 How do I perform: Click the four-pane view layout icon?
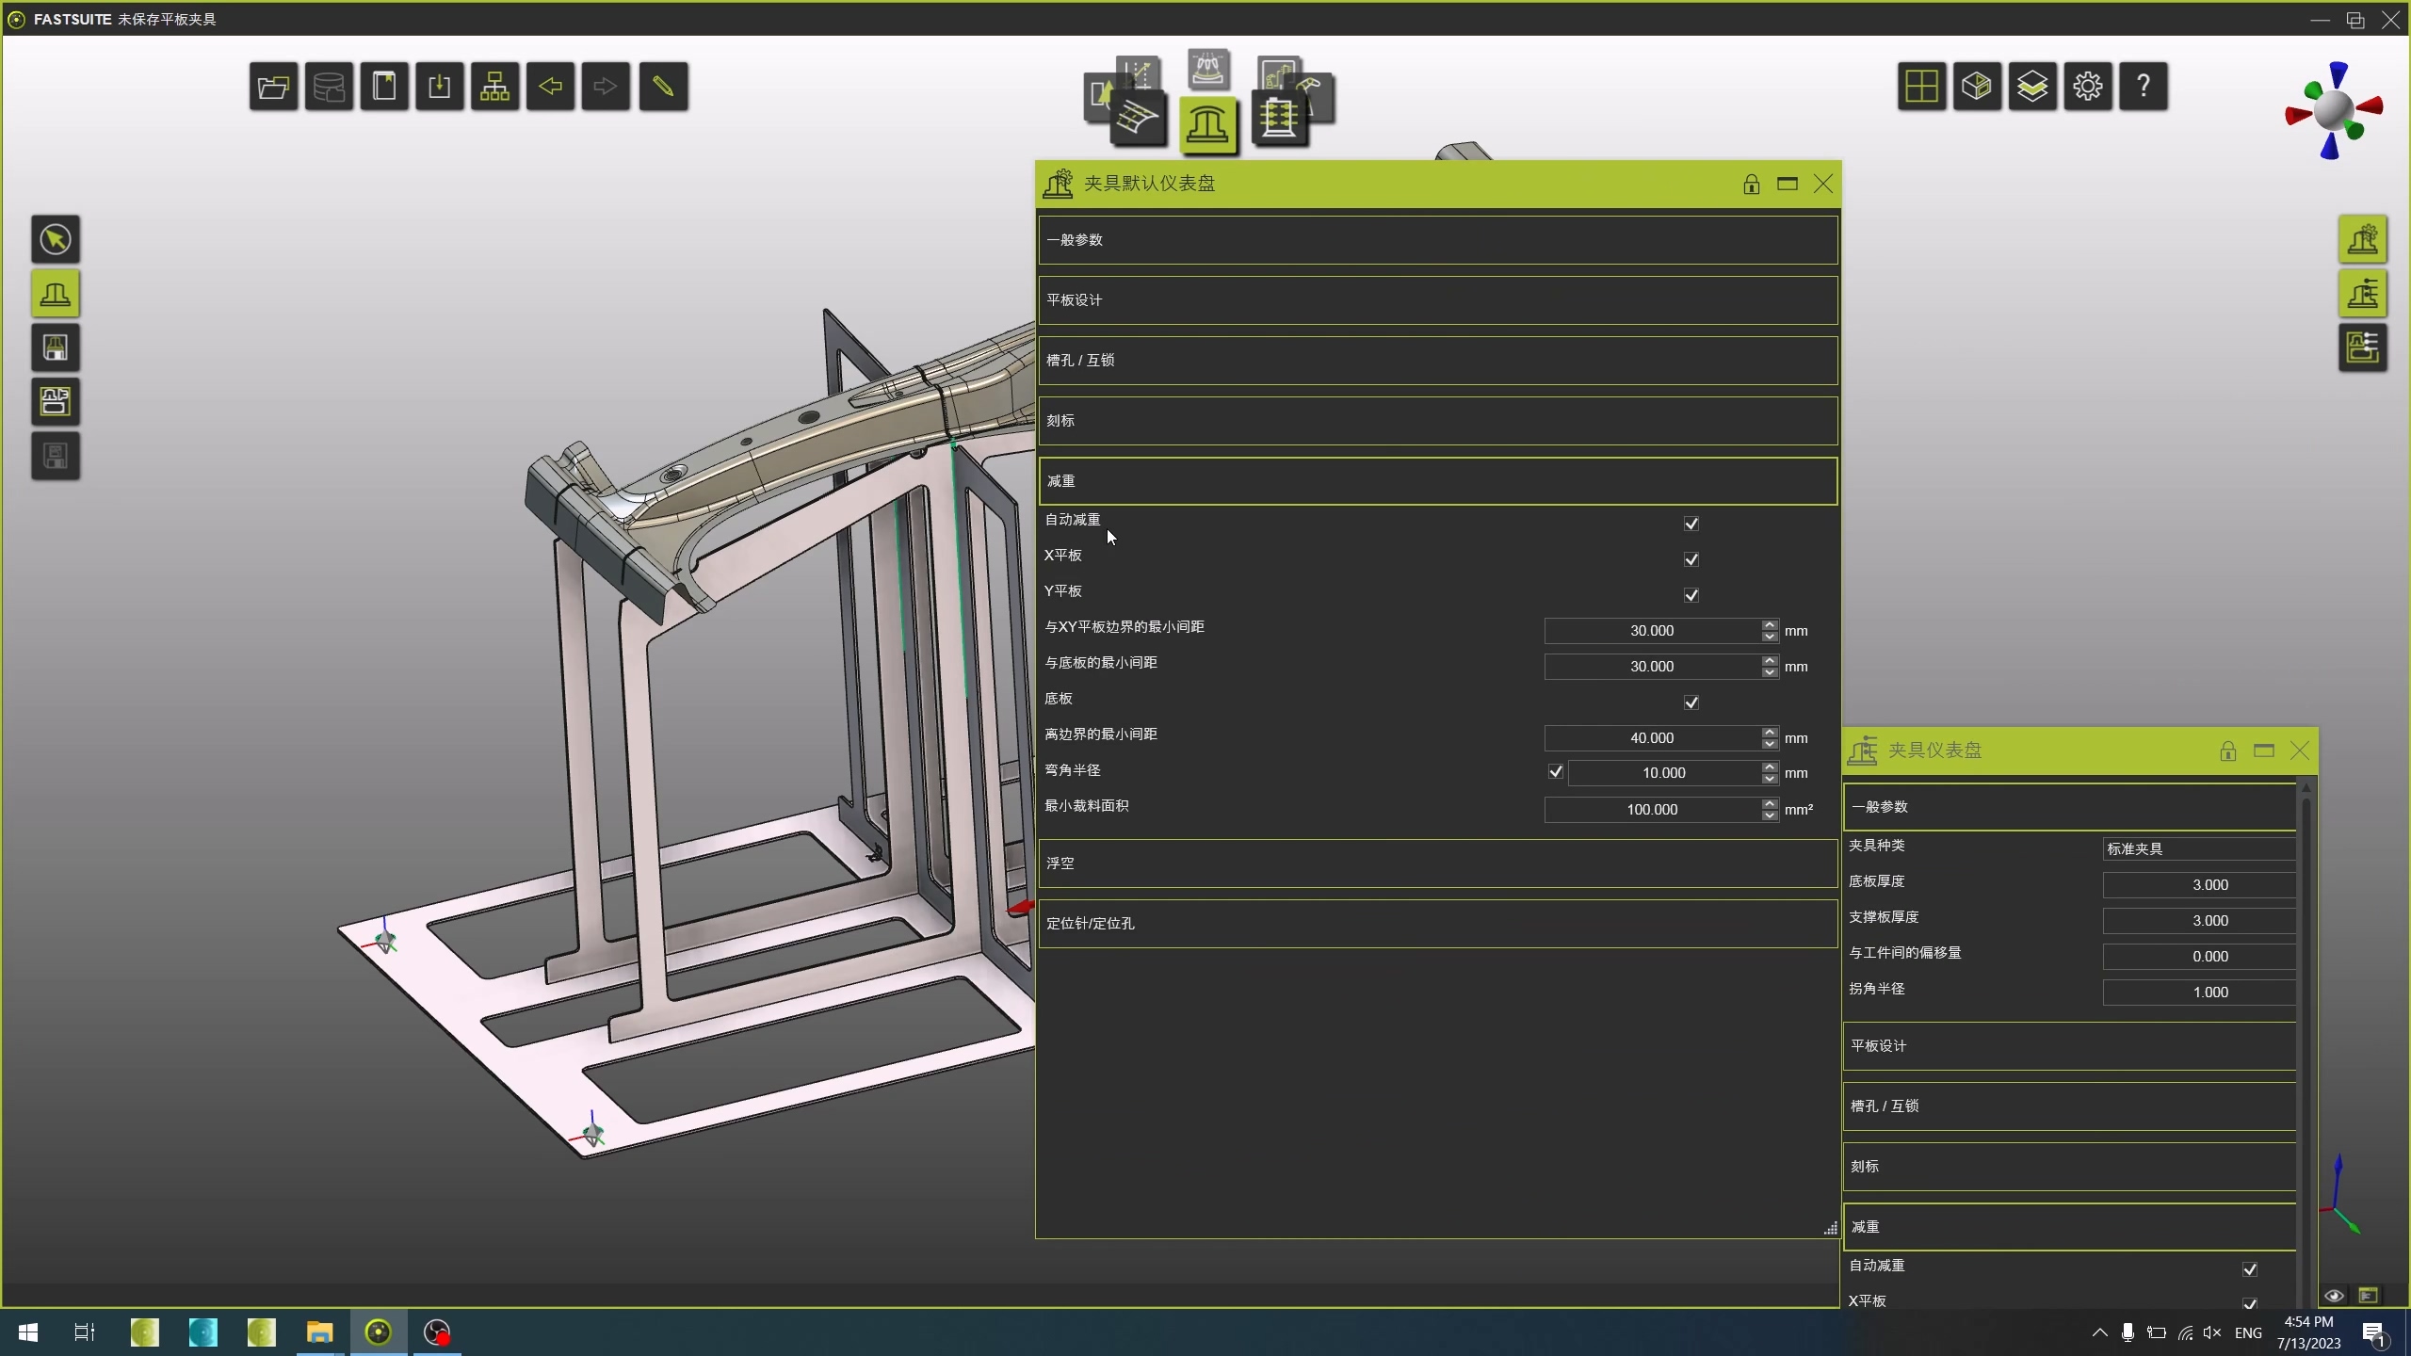(x=1920, y=87)
